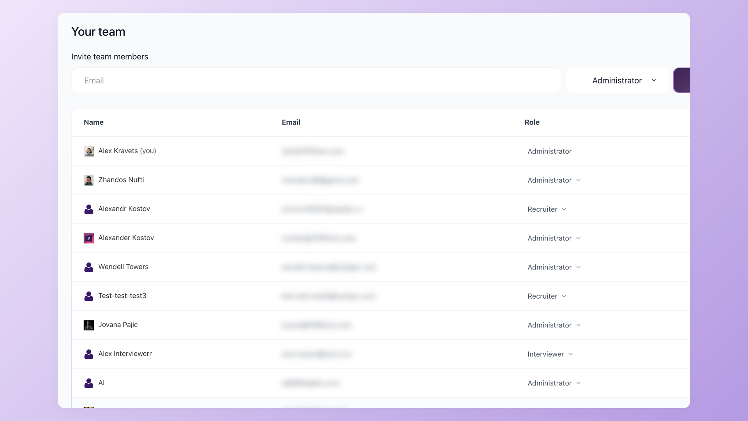Click the Email column header
Viewport: 748px width, 421px height.
[x=291, y=122]
